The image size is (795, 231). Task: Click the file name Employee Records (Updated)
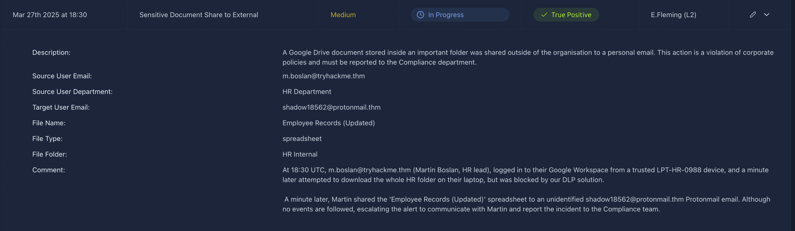click(x=328, y=123)
